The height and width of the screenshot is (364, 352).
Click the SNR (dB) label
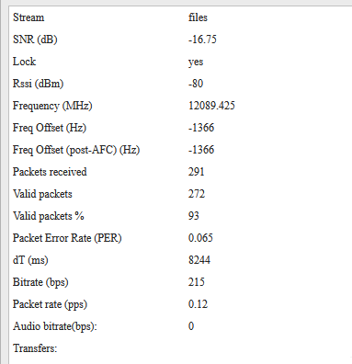tap(35, 40)
